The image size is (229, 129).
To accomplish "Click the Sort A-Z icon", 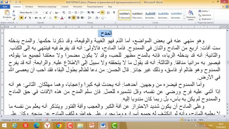I will [108, 13].
